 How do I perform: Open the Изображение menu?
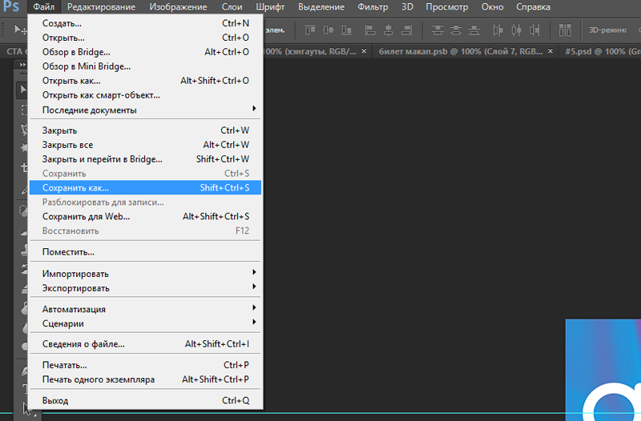(178, 7)
